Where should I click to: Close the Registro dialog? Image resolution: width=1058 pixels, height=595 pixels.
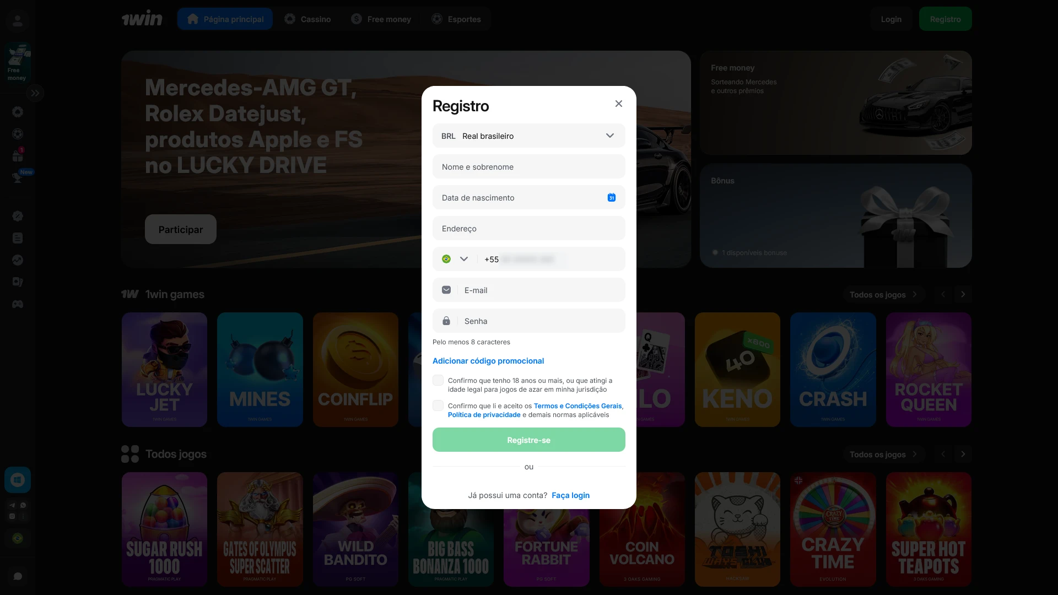(x=619, y=104)
